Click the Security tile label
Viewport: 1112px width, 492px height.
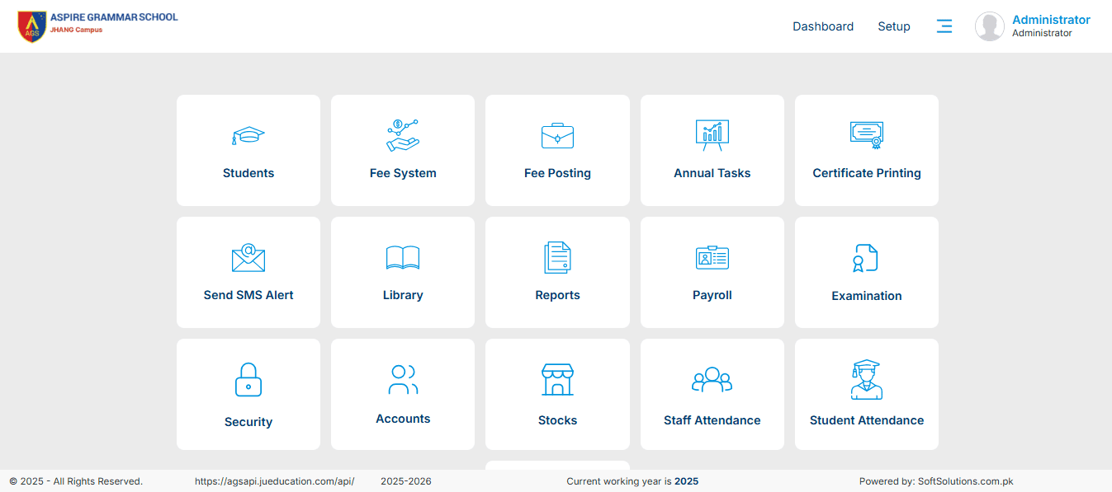(248, 422)
